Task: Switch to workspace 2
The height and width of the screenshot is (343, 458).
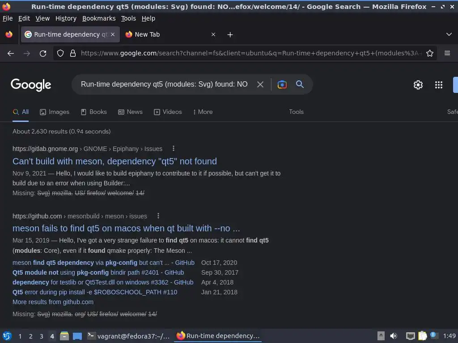Action: point(31,336)
